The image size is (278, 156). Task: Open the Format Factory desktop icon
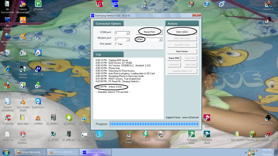coord(23,56)
